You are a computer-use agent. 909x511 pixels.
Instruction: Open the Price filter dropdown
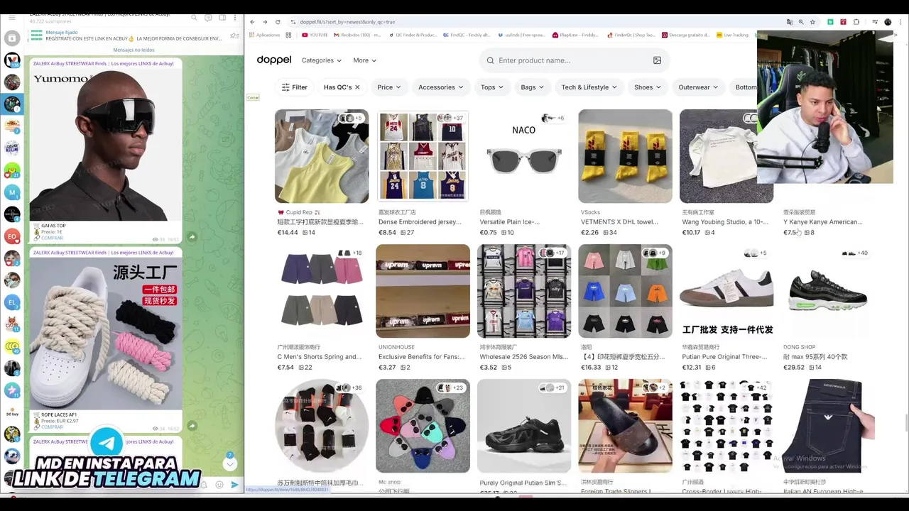pos(389,87)
